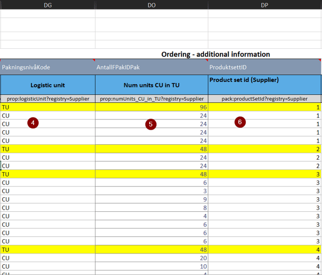Click the 'Ordering - additional information' title
The height and width of the screenshot is (275, 322).
tap(215, 54)
